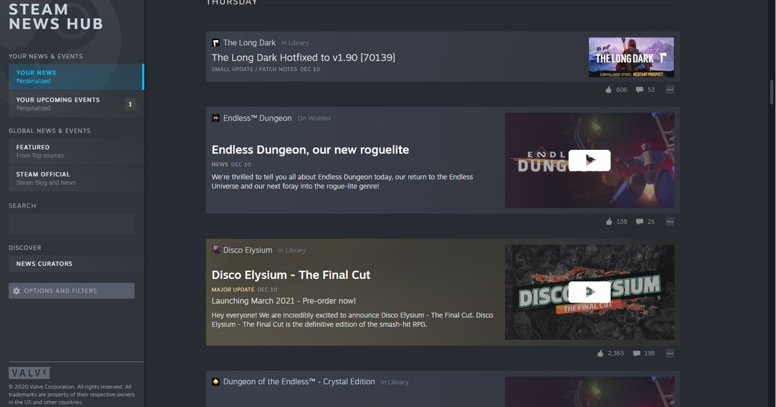Click The Long Dark game name link
This screenshot has width=776, height=407.
point(250,43)
